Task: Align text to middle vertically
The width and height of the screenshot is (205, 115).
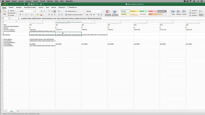Action: 52,11
